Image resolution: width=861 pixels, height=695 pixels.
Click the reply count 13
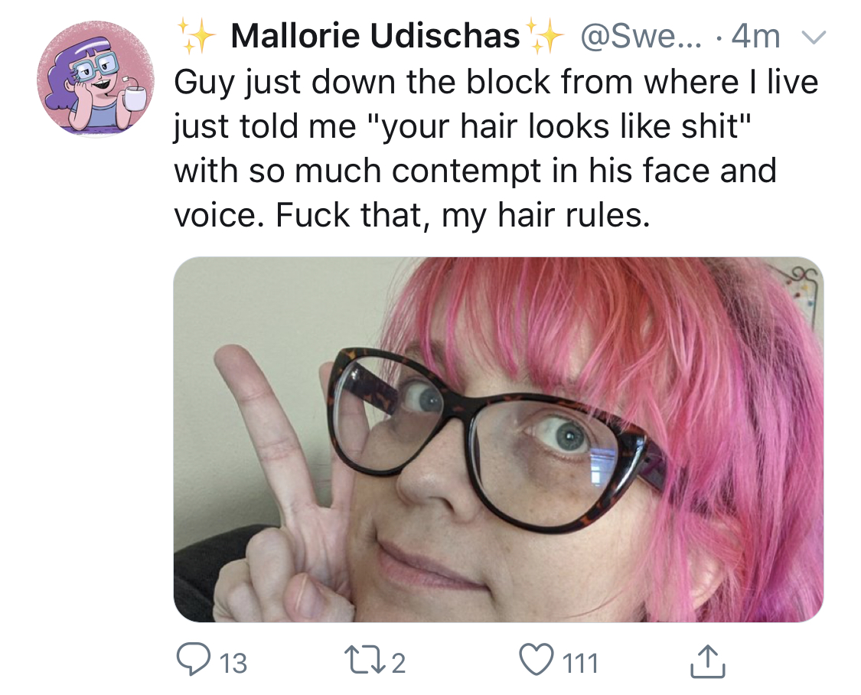(x=233, y=663)
